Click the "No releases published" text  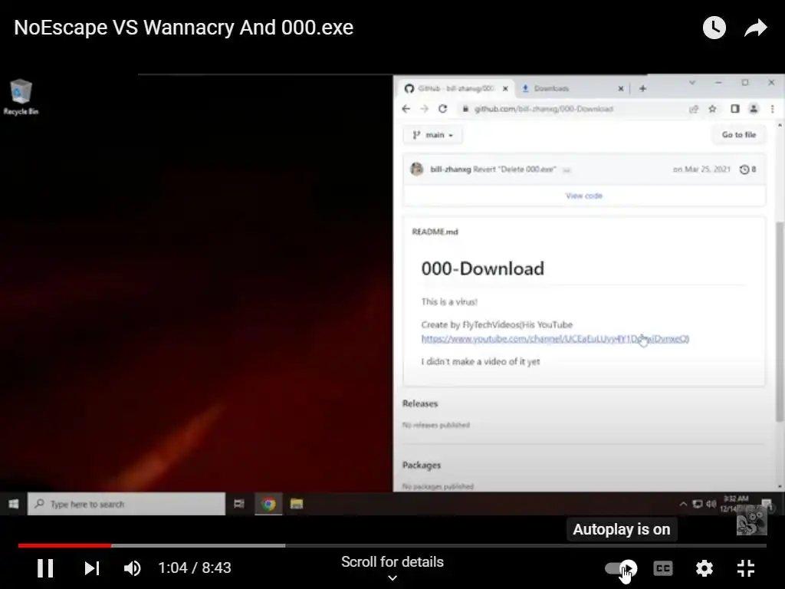[x=436, y=425]
